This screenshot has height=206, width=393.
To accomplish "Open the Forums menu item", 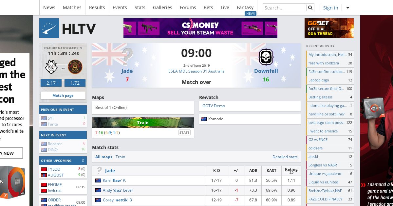I will point(188,8).
